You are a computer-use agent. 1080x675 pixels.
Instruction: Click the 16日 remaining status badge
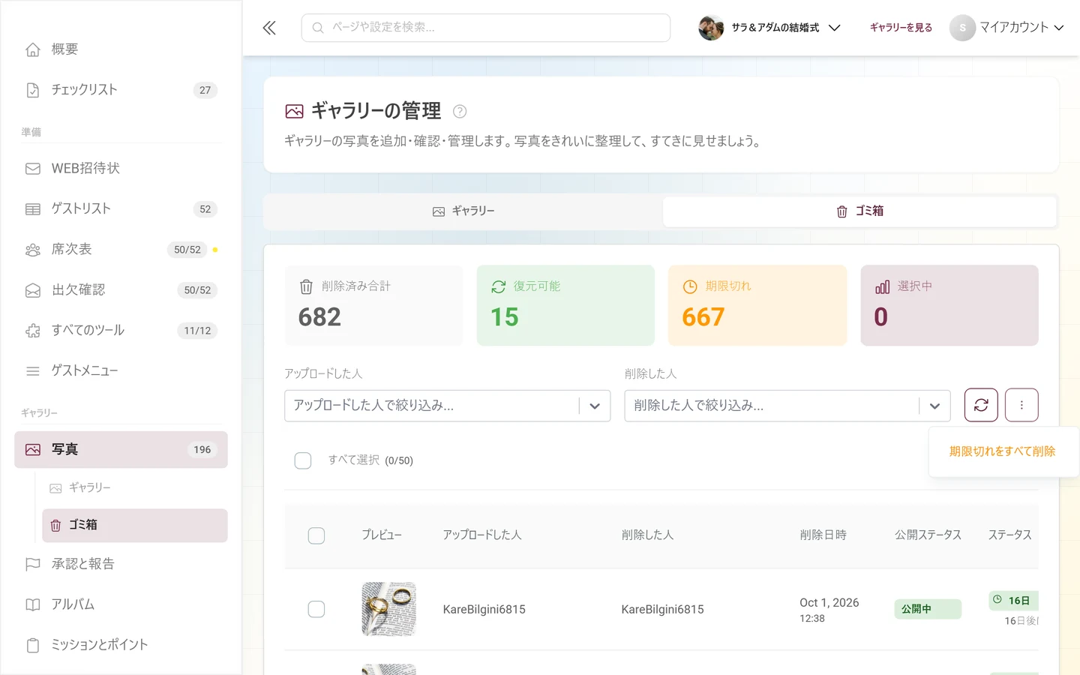1013,601
